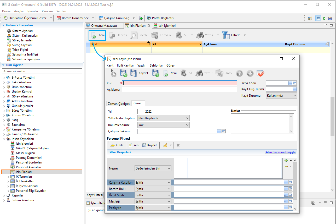This screenshot has height=224, width=336.
Task: Switch to the Zaman Çizelgesi tab
Action: tap(119, 104)
